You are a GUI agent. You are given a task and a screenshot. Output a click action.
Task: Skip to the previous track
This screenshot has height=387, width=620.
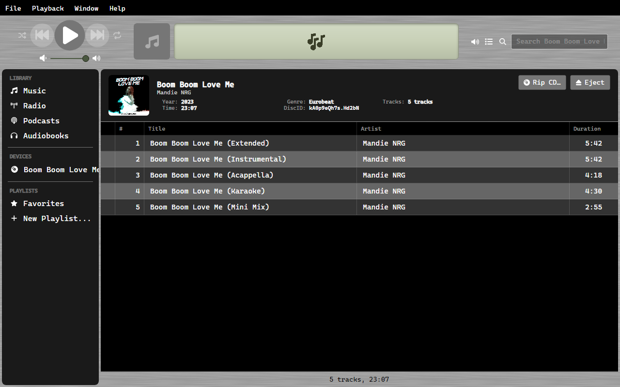point(42,35)
